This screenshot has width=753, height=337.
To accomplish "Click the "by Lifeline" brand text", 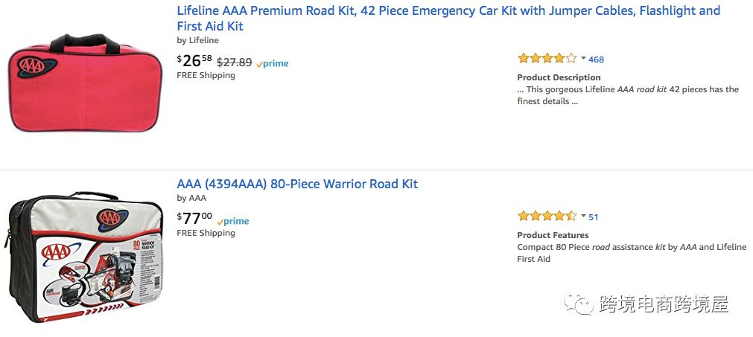I will coord(197,40).
